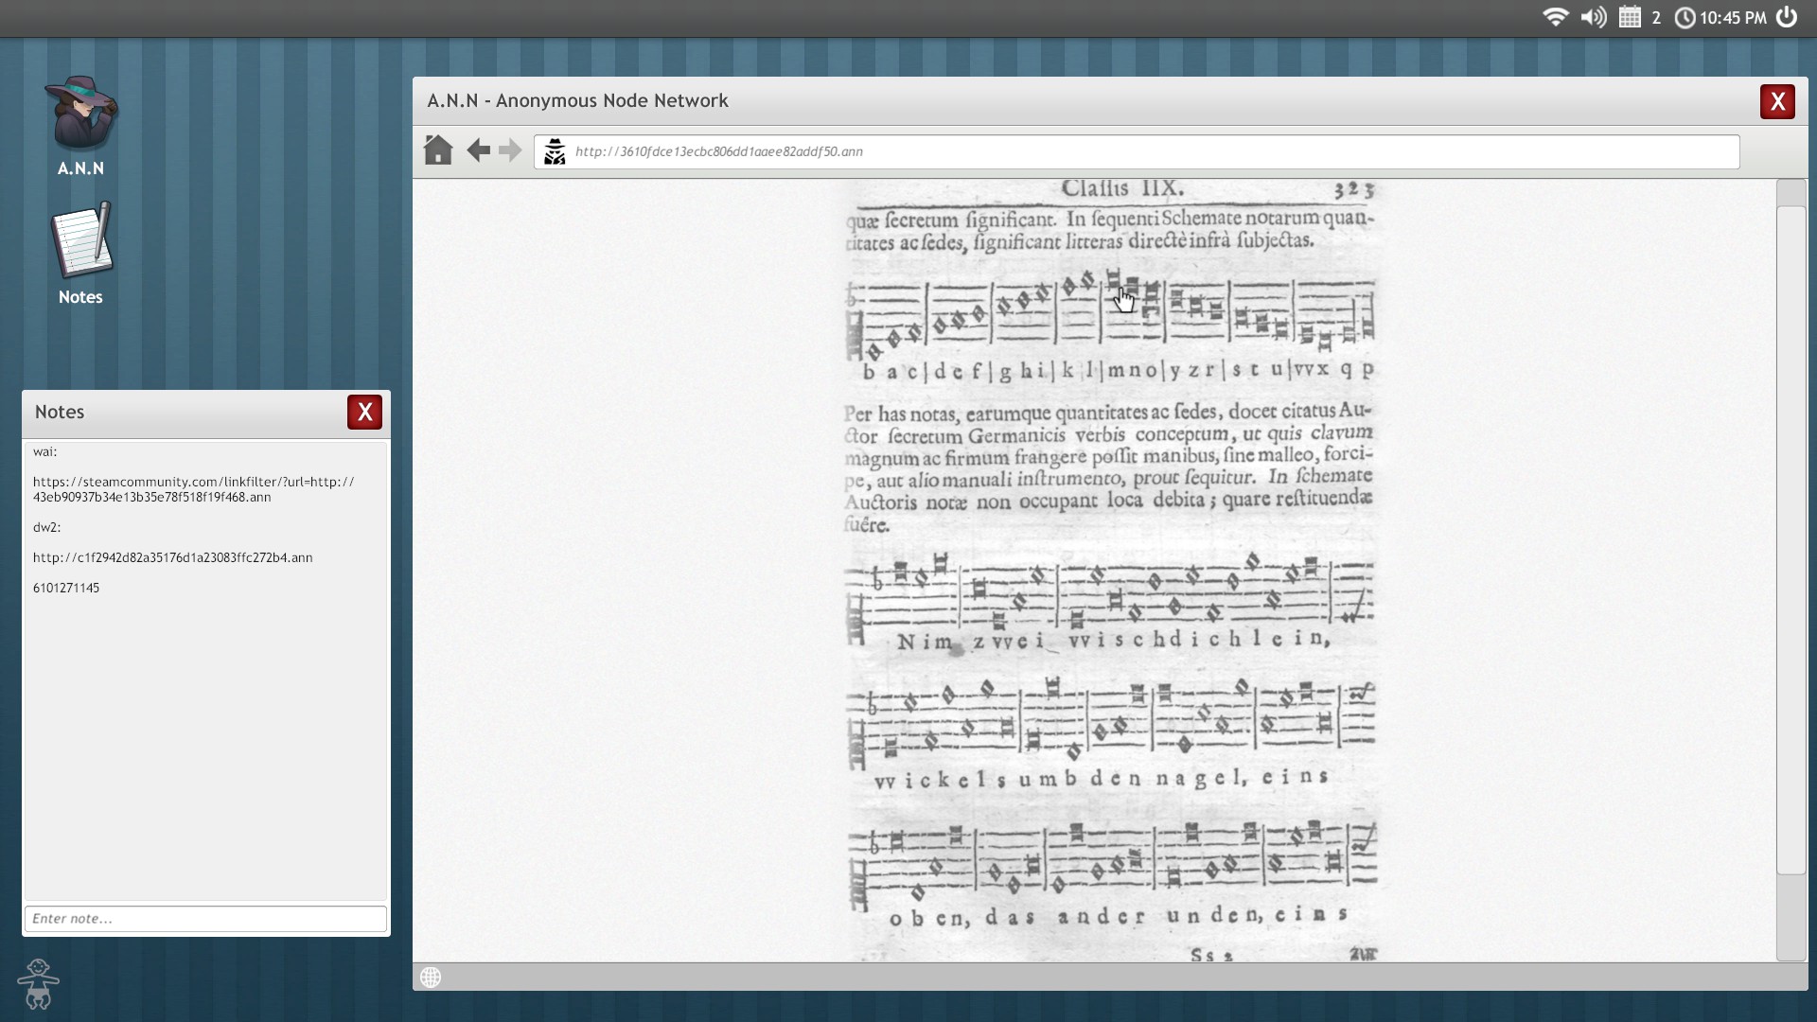1817x1022 pixels.
Task: Click the calendar day icon in top bar
Action: tap(1630, 17)
